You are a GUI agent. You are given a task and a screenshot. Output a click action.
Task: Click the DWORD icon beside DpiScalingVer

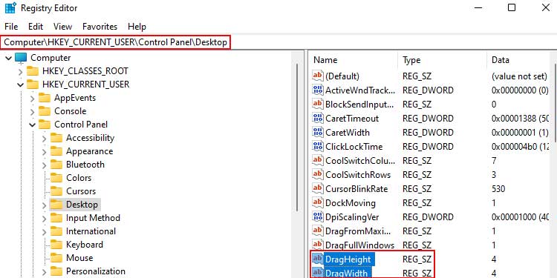pos(318,216)
